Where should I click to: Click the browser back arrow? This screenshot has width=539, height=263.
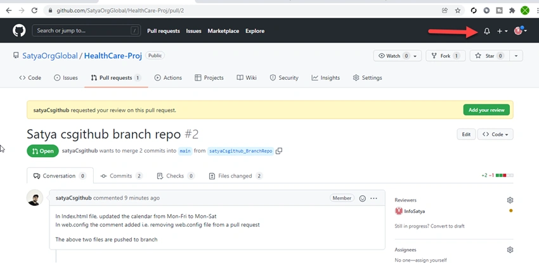click(9, 10)
